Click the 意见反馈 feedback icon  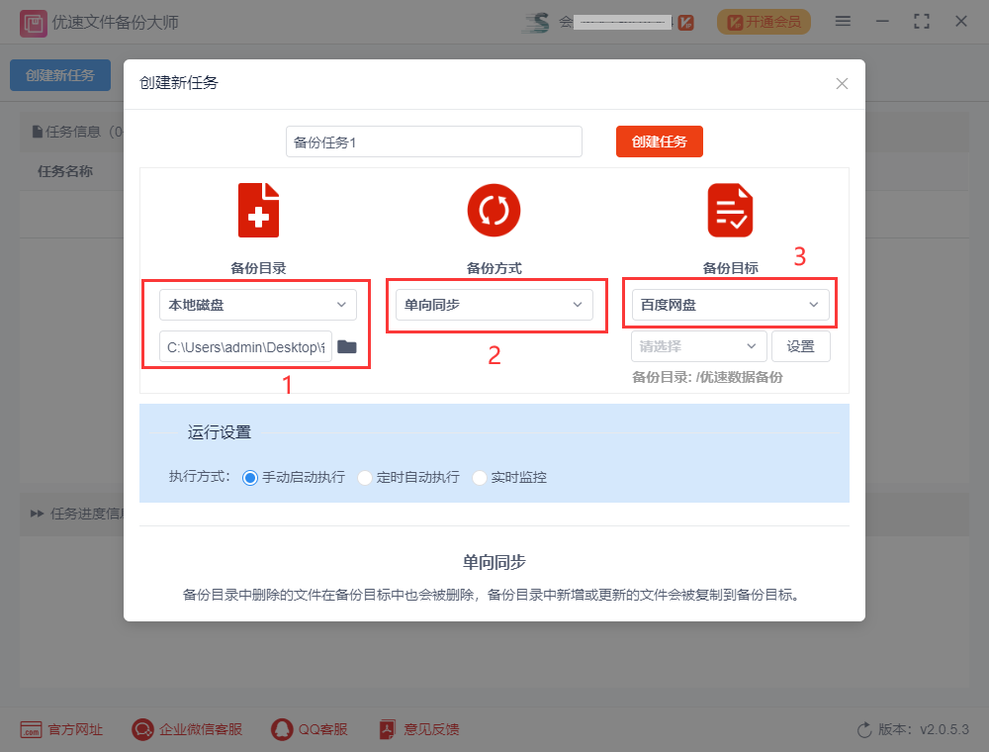pyautogui.click(x=386, y=729)
